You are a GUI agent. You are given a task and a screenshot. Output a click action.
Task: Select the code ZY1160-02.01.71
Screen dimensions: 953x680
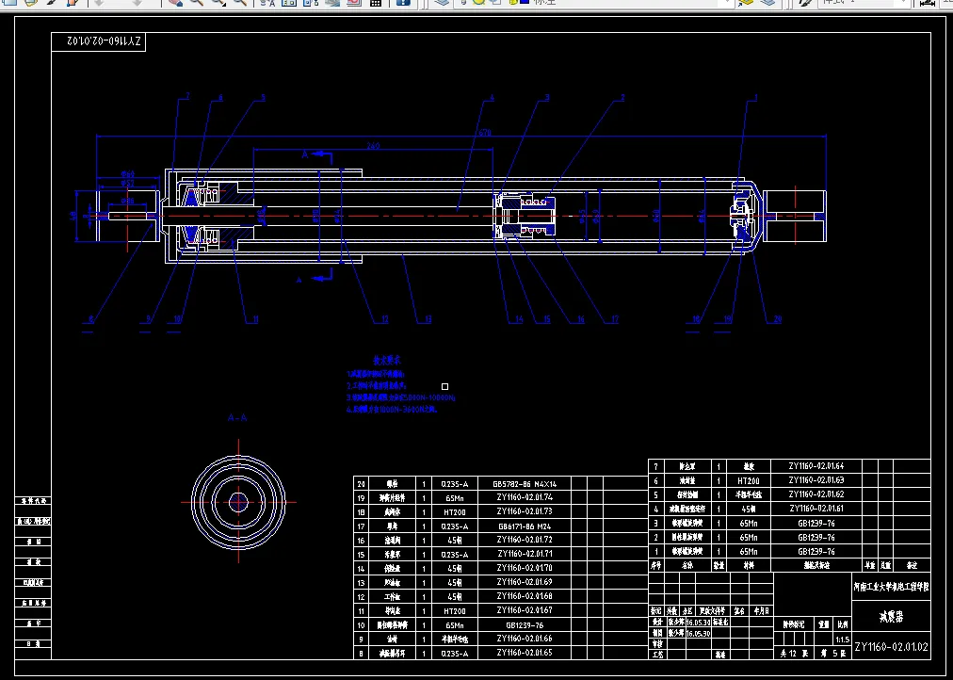coord(525,554)
